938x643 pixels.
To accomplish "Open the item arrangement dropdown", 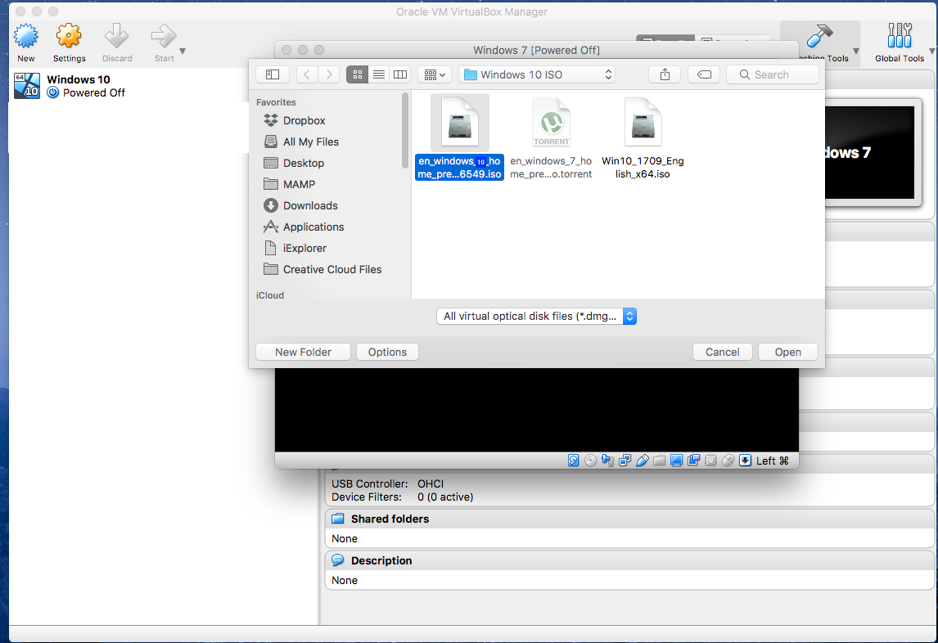I will pos(435,74).
